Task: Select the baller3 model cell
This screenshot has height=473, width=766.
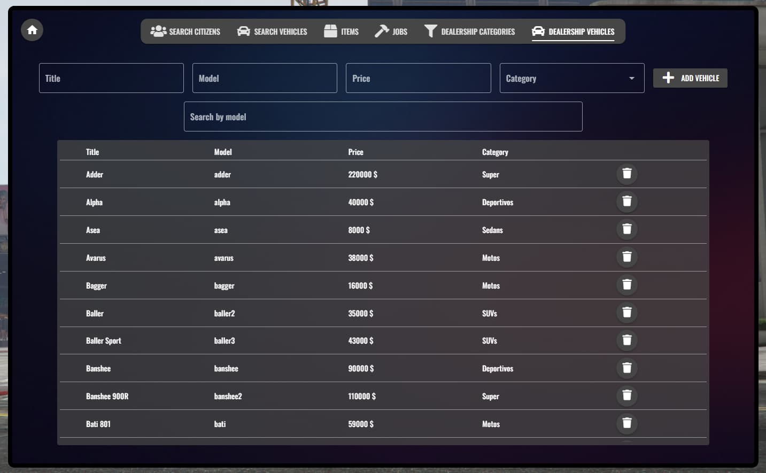Action: [x=225, y=340]
